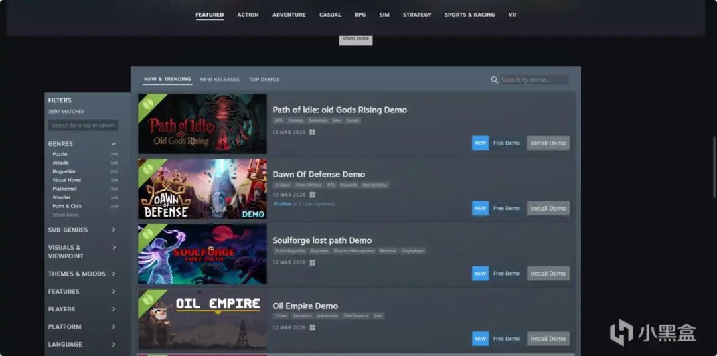
Task: Filter by the Puzzle genre
Action: coord(60,154)
